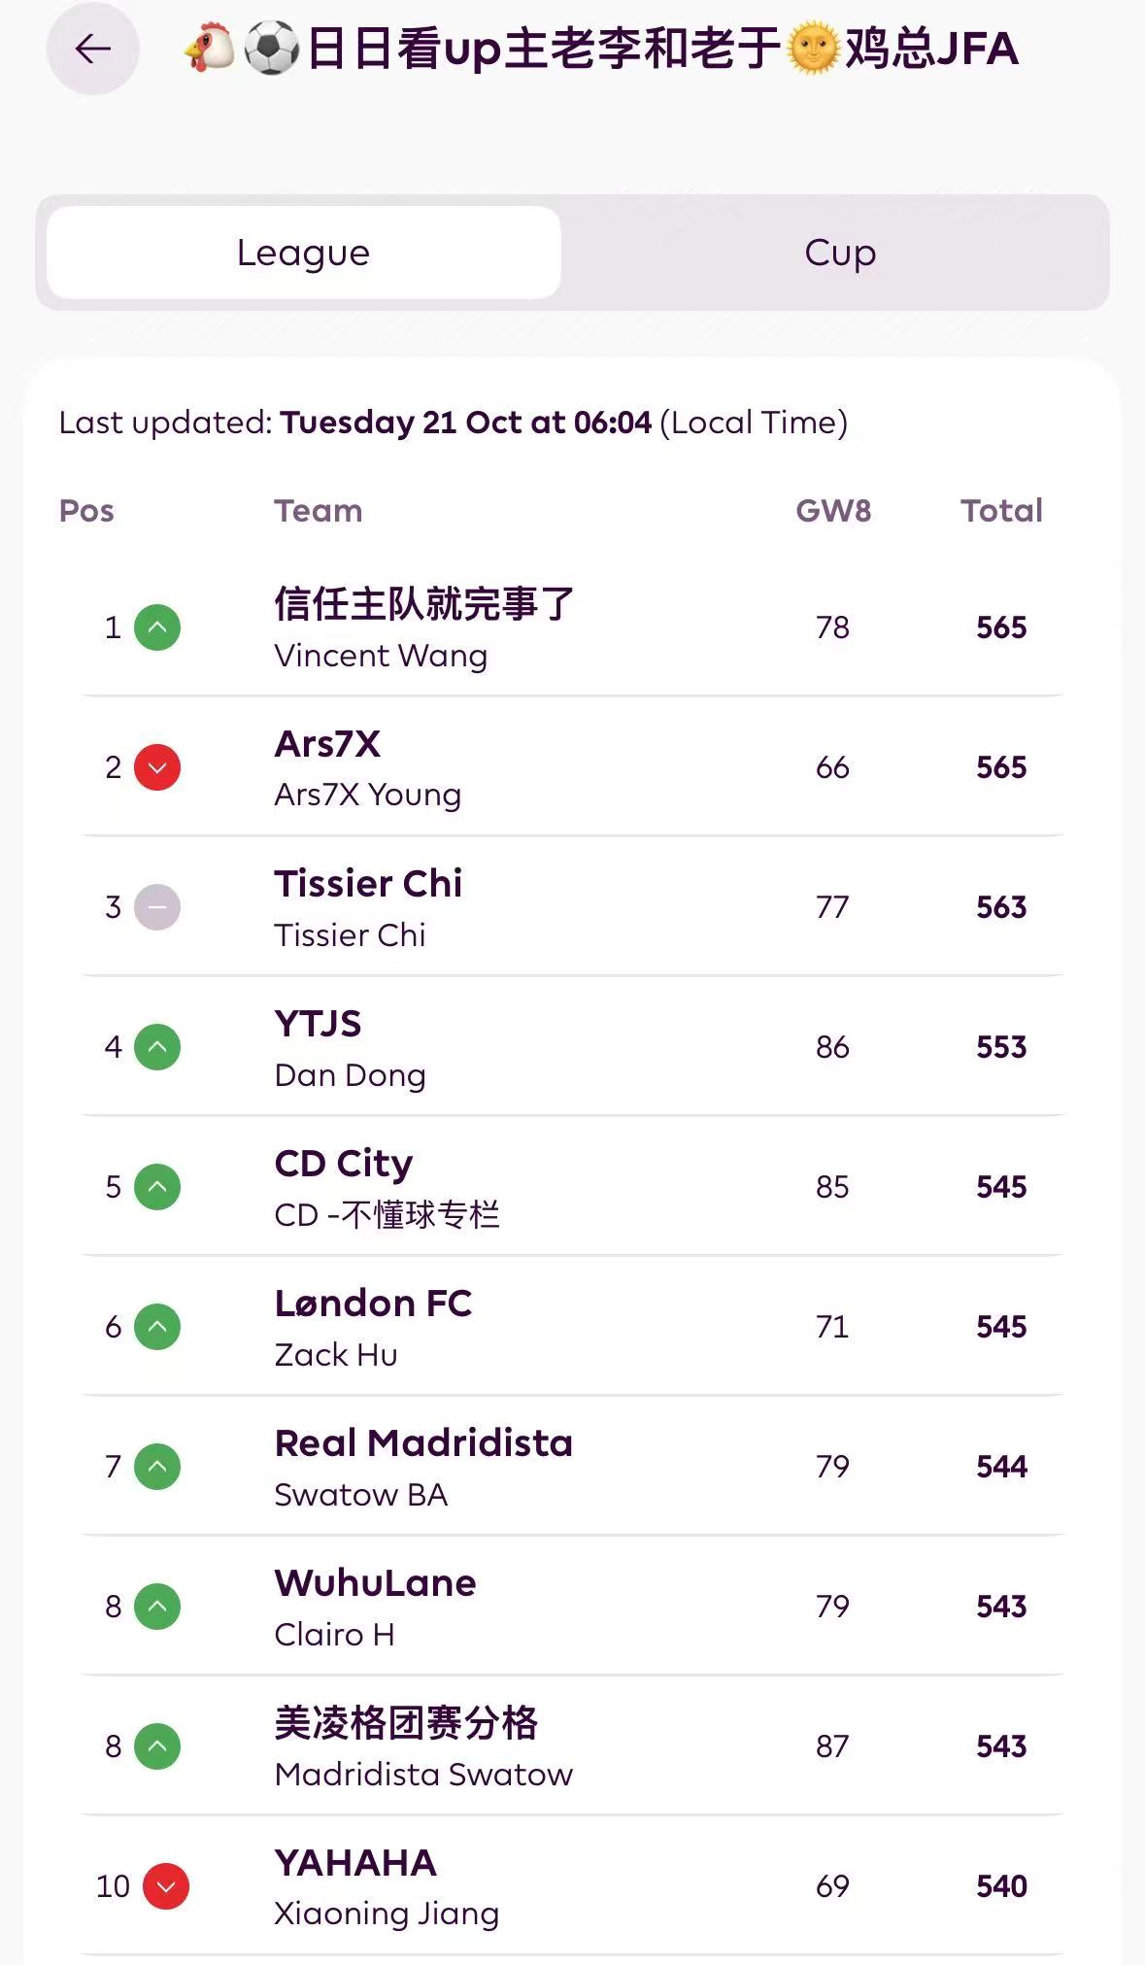This screenshot has height=1965, width=1145.
Task: Click grey unchanged indicator for Tissier Chi
Action: [x=157, y=907]
